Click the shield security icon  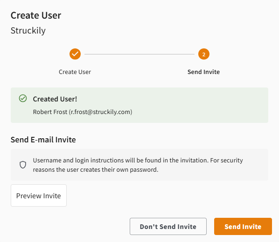tap(23, 165)
